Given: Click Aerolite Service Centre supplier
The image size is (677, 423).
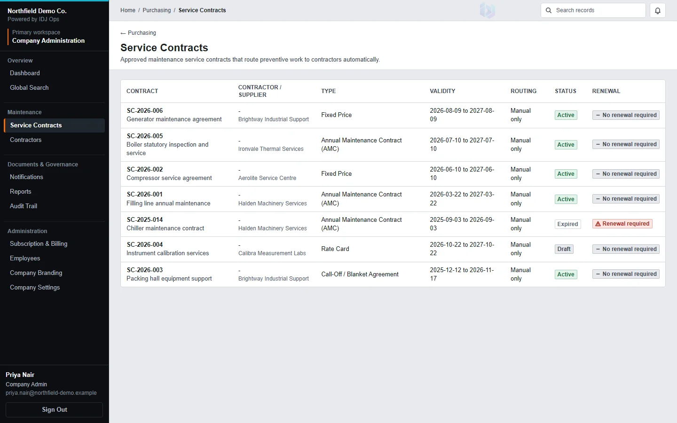Looking at the screenshot, I should tap(267, 178).
